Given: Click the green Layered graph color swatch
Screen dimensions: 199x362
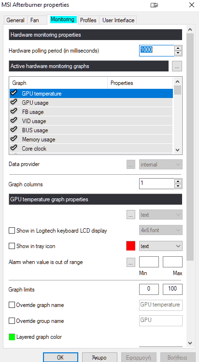Looking at the screenshot, I should (x=12, y=337).
